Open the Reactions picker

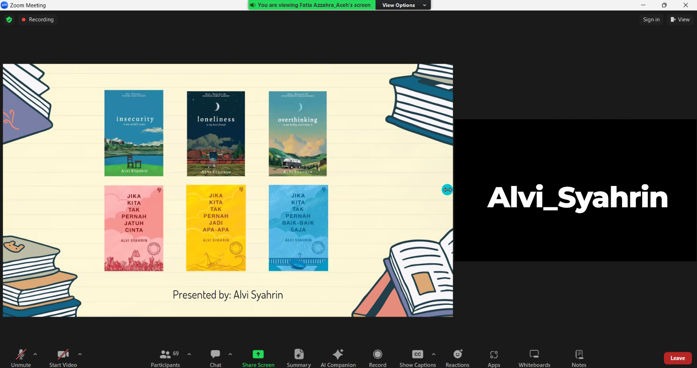(x=457, y=358)
